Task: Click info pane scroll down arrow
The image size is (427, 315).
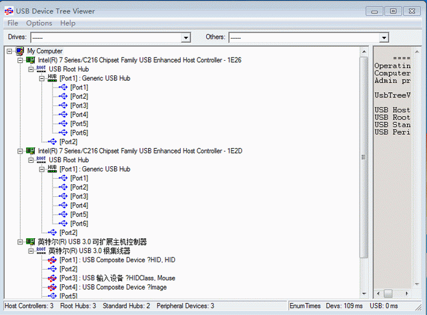Action: pos(416,284)
